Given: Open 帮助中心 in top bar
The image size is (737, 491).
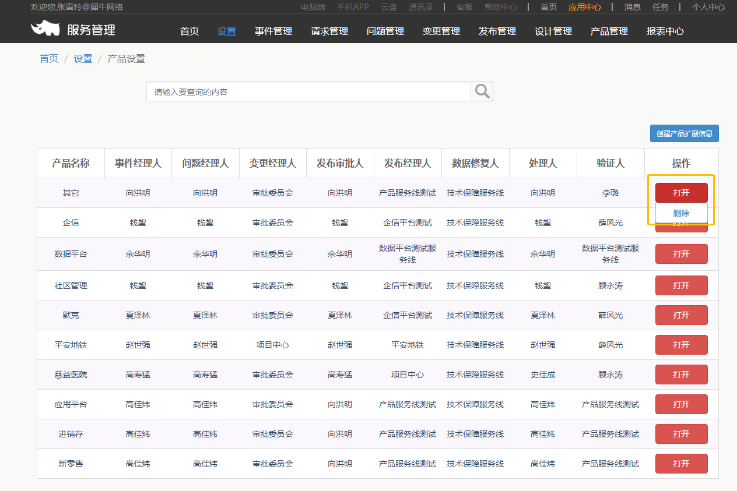Looking at the screenshot, I should point(501,7).
